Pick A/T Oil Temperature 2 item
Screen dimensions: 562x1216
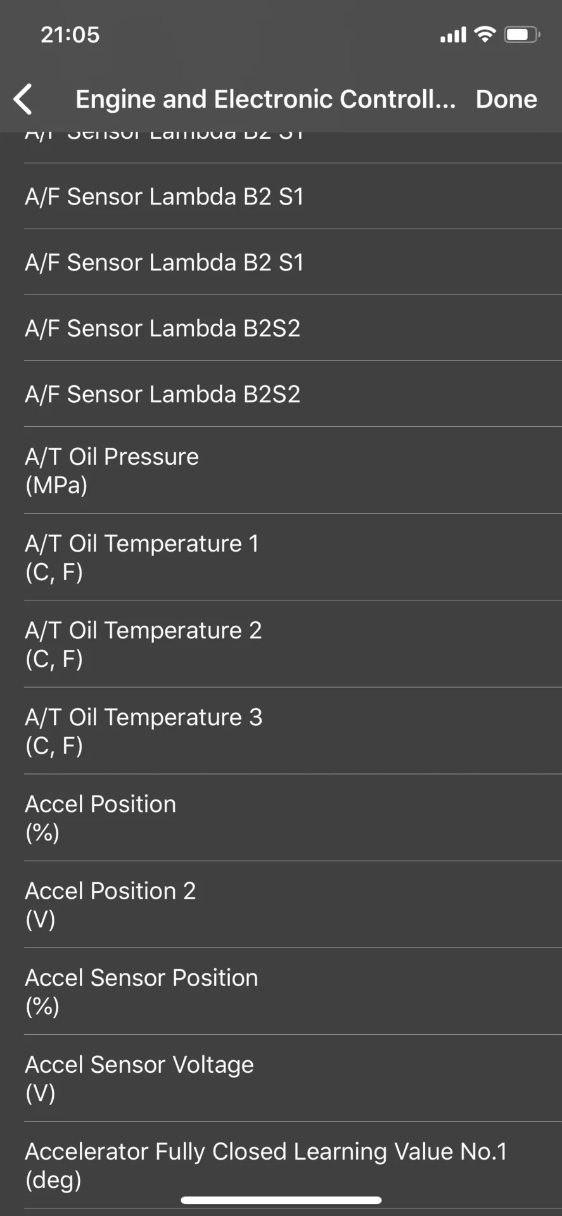tap(281, 644)
